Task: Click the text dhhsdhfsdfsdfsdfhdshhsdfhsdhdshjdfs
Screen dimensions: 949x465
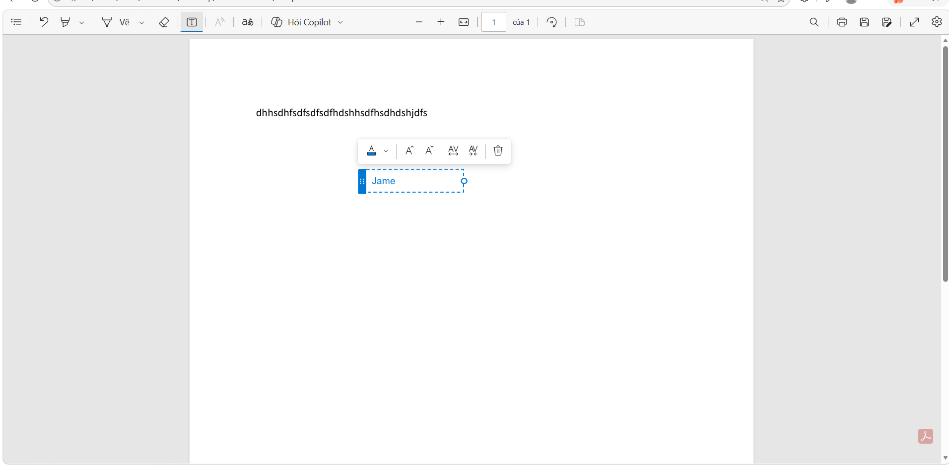Action: 341,113
